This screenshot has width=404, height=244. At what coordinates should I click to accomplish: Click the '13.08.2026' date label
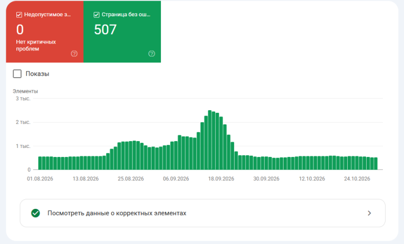[x=86, y=179]
